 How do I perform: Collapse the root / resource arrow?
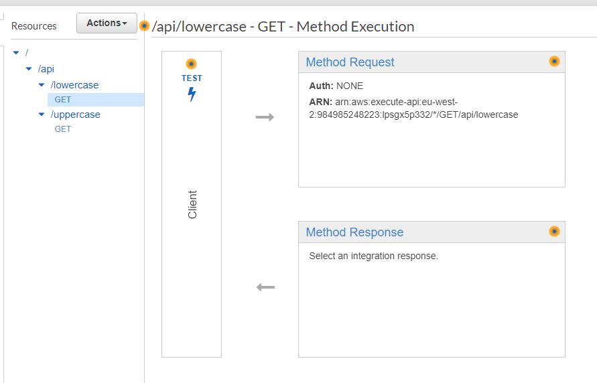click(16, 53)
